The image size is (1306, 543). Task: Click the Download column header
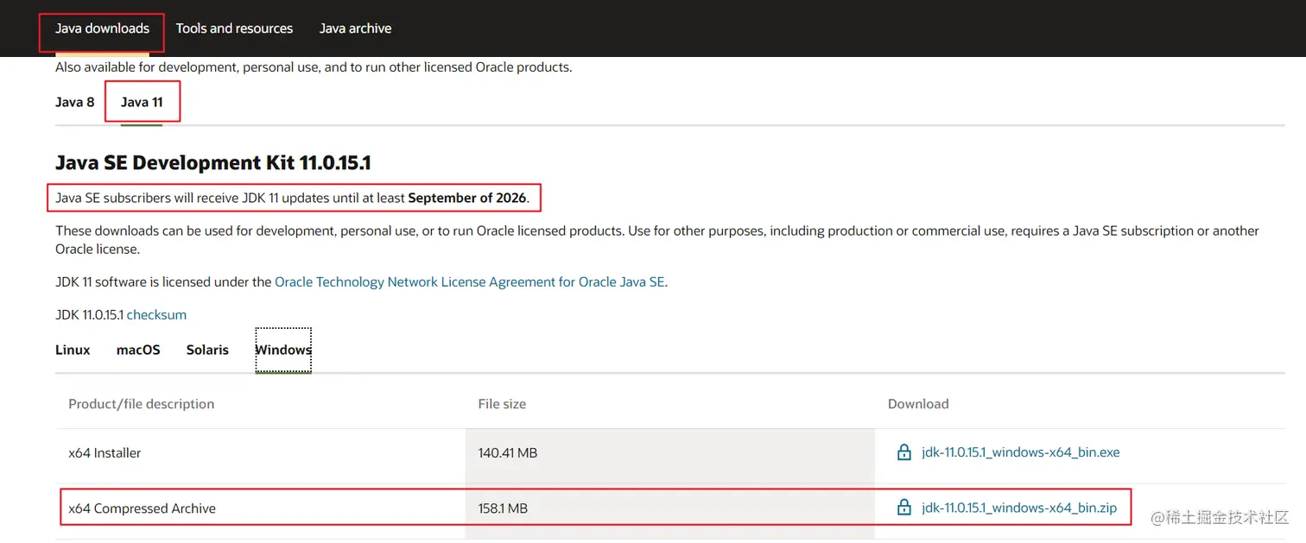[x=918, y=404]
